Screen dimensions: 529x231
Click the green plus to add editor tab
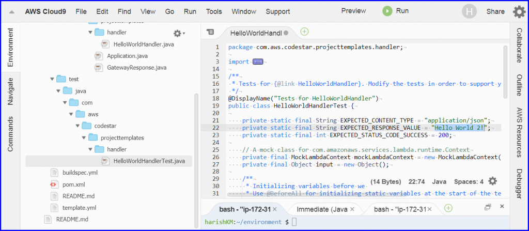(304, 32)
